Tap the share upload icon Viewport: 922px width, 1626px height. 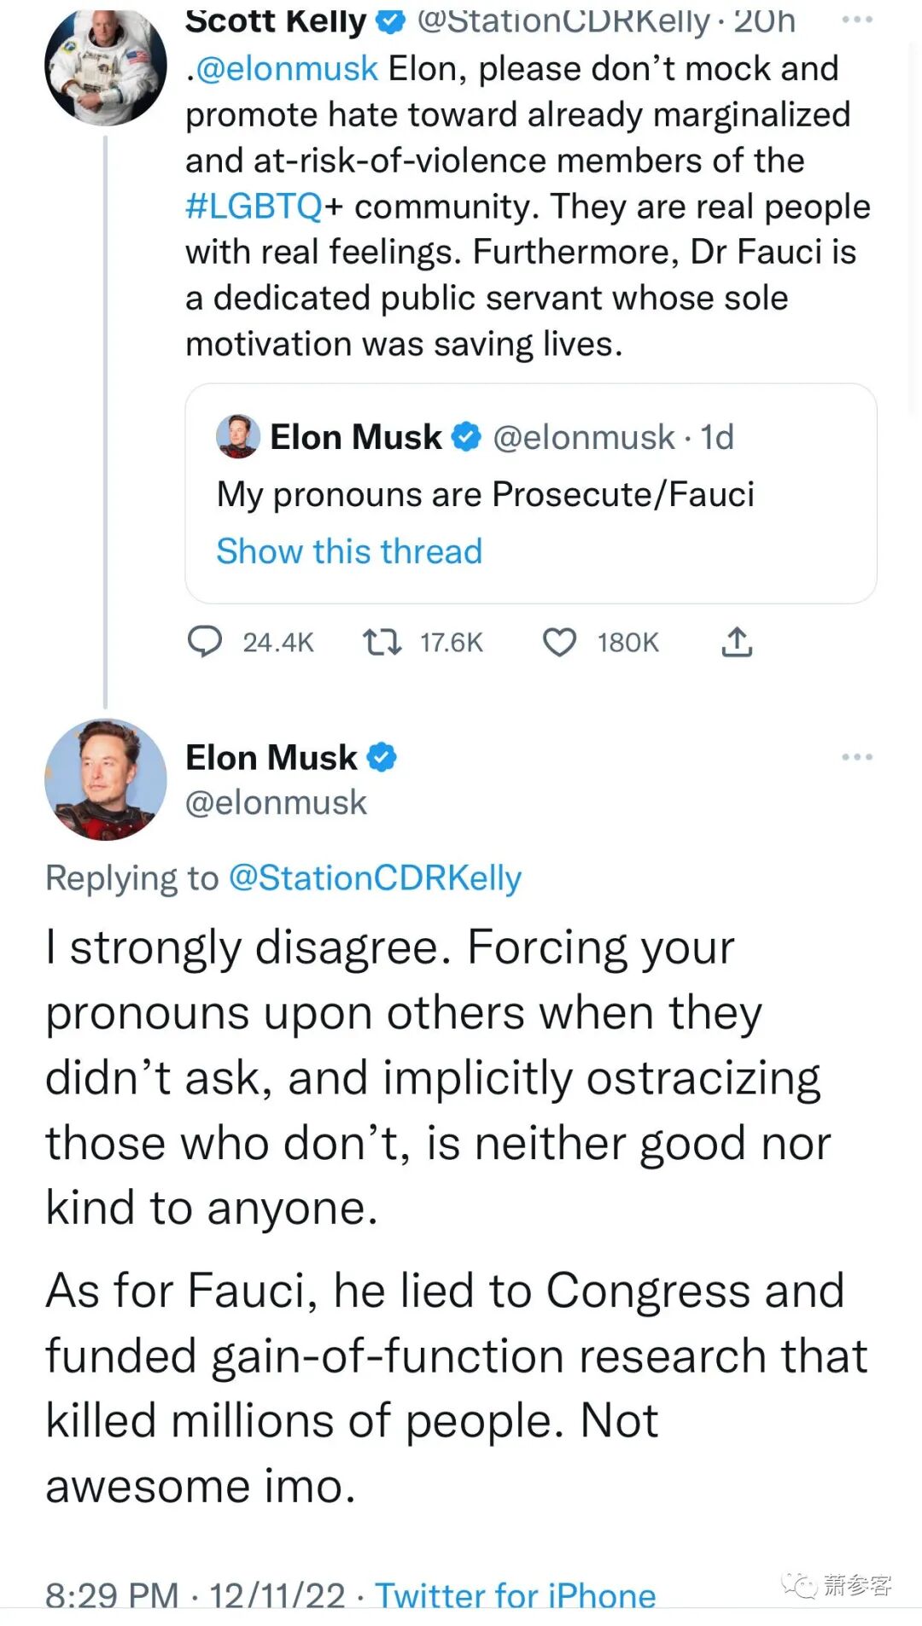coord(737,642)
